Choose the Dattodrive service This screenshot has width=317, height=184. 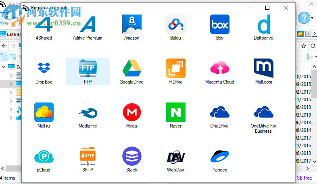coord(263,27)
